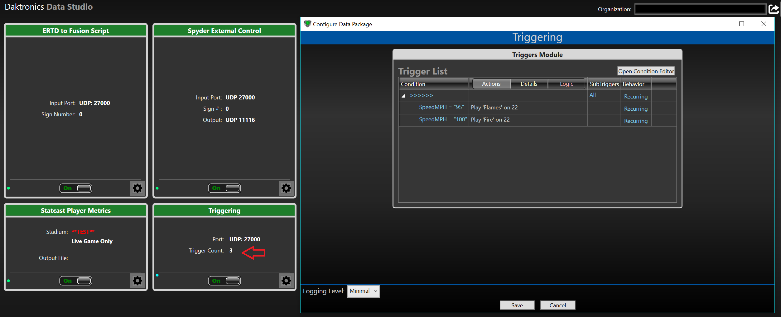Click the share icon beside Organization field
The image size is (781, 317).
[x=774, y=9]
